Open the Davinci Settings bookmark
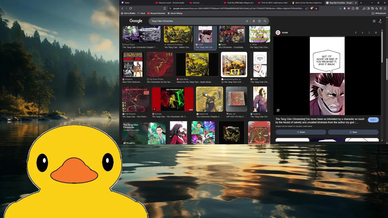 pos(175,13)
